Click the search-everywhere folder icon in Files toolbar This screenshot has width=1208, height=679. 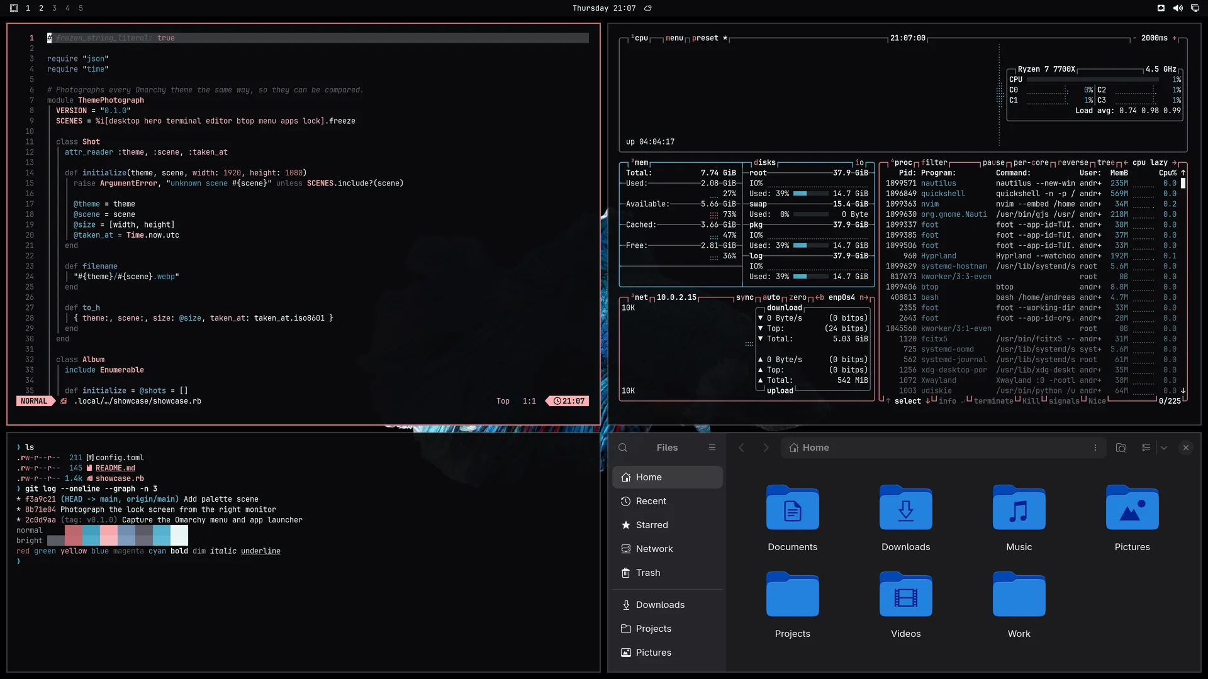coord(1121,448)
